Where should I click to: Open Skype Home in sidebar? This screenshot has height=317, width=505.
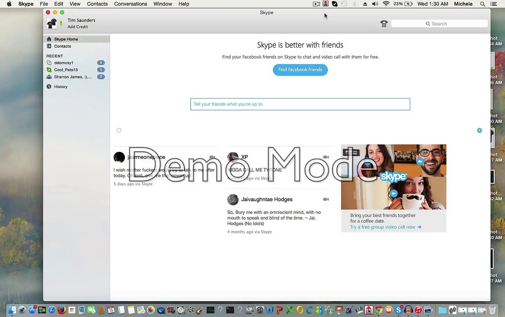click(x=76, y=39)
